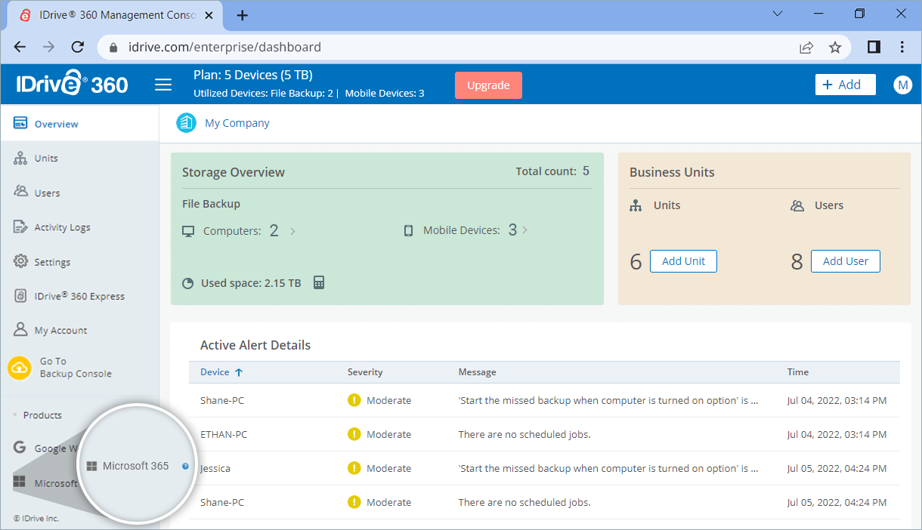Click the Go To Backup Console cloud icon
This screenshot has width=922, height=530.
pos(19,368)
